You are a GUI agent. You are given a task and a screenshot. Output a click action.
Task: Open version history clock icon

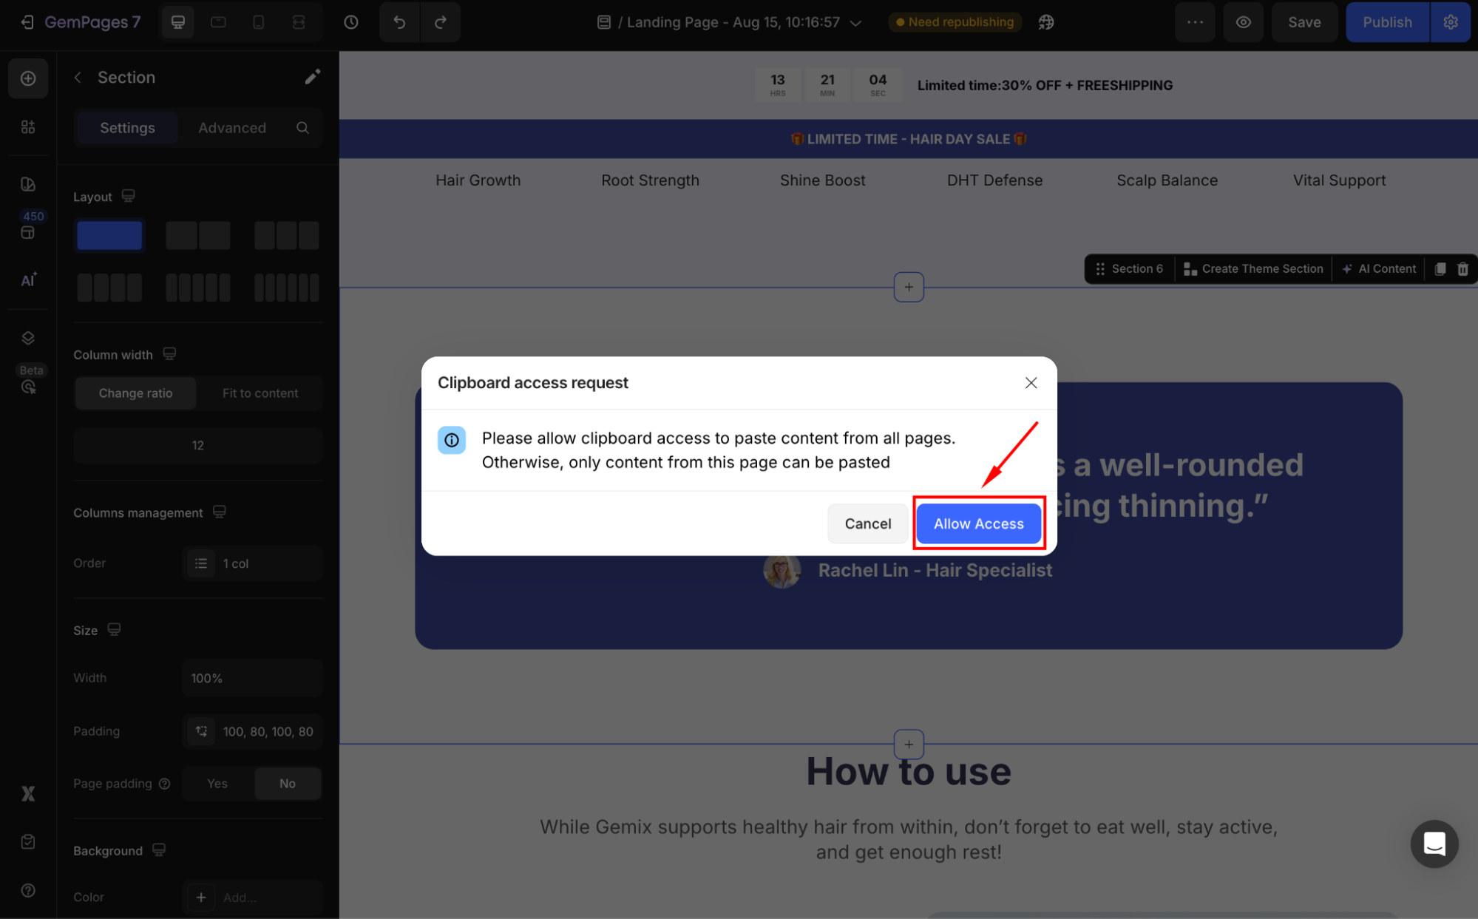(x=351, y=22)
